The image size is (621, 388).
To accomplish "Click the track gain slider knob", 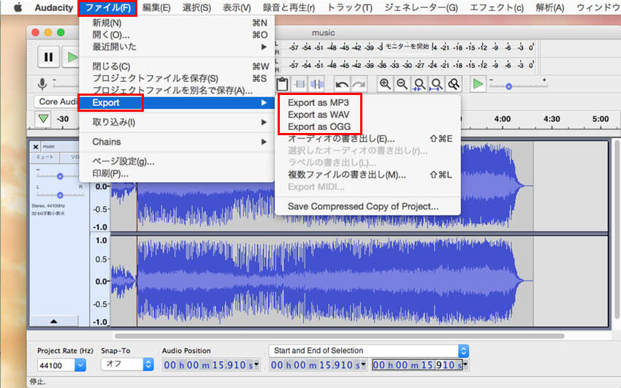I will tap(60, 176).
